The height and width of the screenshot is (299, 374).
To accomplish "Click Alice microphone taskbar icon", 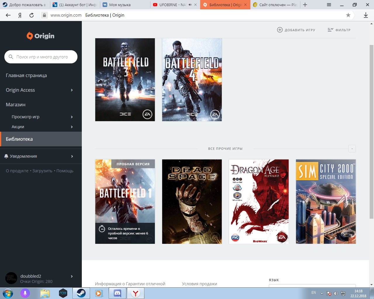I will point(25,293).
